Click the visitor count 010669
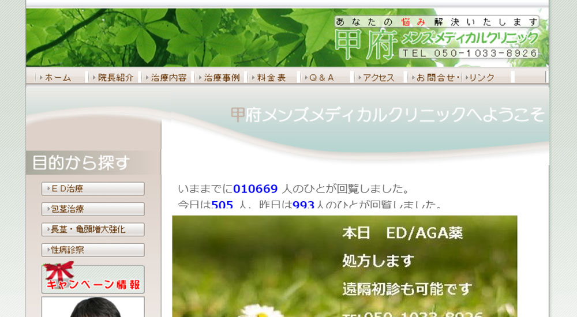Image resolution: width=577 pixels, height=317 pixels. tap(256, 188)
